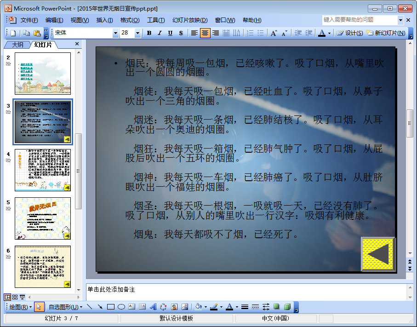Open font color dropdown in formatting toolbar
Image resolution: width=417 pixels, height=327 pixels.
329,33
